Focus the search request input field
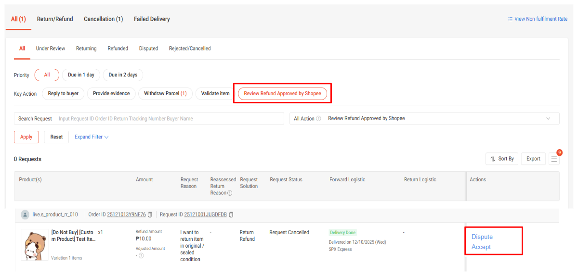This screenshot has height=276, width=578. click(x=170, y=119)
